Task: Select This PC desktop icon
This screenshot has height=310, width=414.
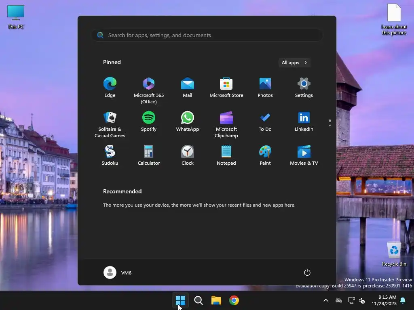Action: tap(16, 17)
